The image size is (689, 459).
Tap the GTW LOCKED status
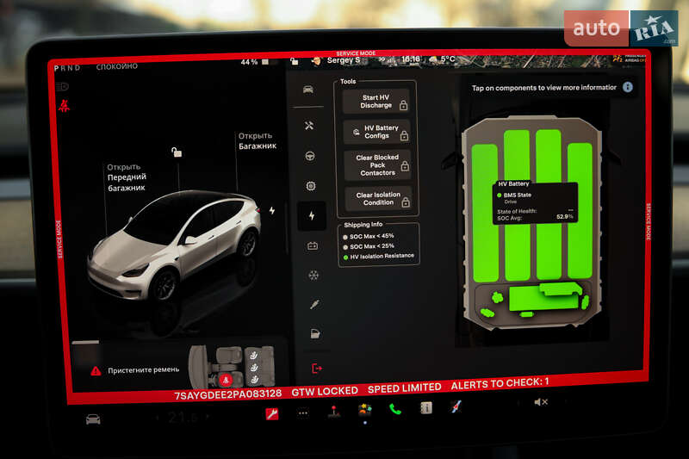click(x=325, y=391)
